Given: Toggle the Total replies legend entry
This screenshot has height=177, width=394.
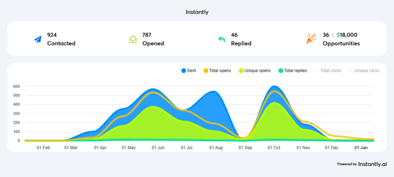Looking at the screenshot, I should point(293,70).
